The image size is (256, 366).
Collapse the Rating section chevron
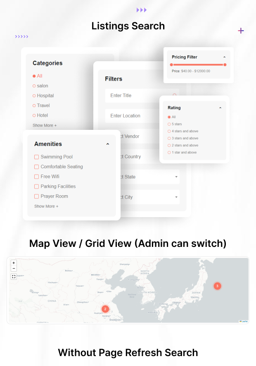(x=220, y=108)
